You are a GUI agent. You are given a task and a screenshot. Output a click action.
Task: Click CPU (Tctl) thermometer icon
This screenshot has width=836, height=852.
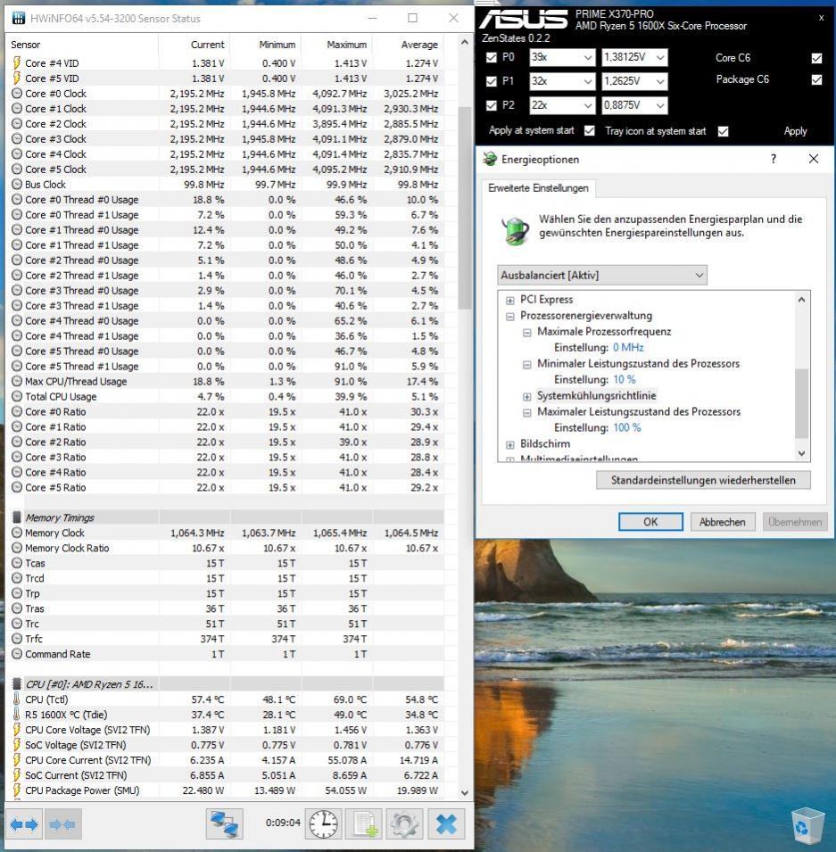tap(17, 699)
